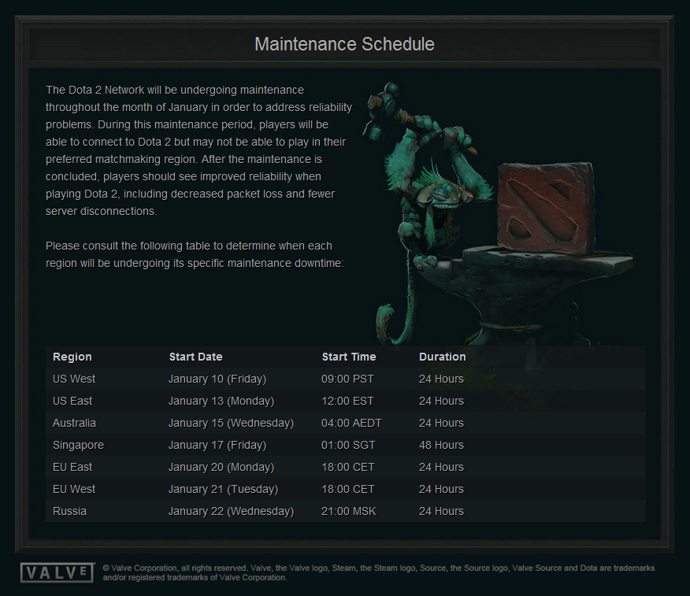690x596 pixels.
Task: Click the 09:00 PST start time
Action: pyautogui.click(x=347, y=379)
